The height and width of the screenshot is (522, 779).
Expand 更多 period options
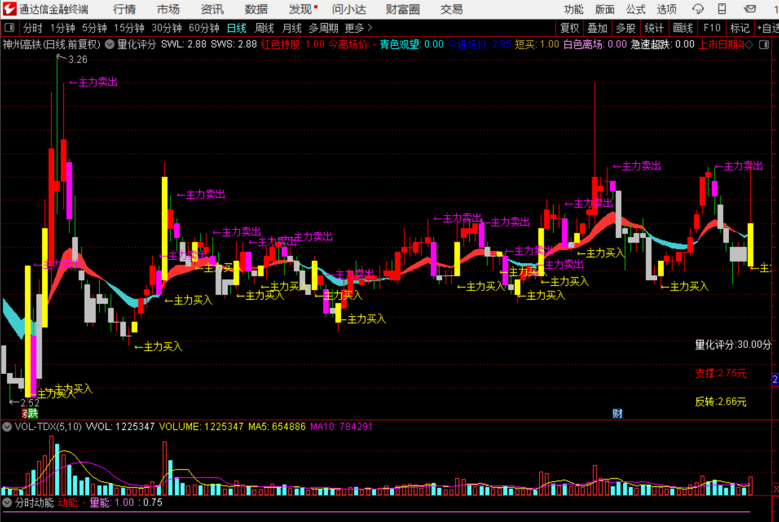tap(359, 28)
